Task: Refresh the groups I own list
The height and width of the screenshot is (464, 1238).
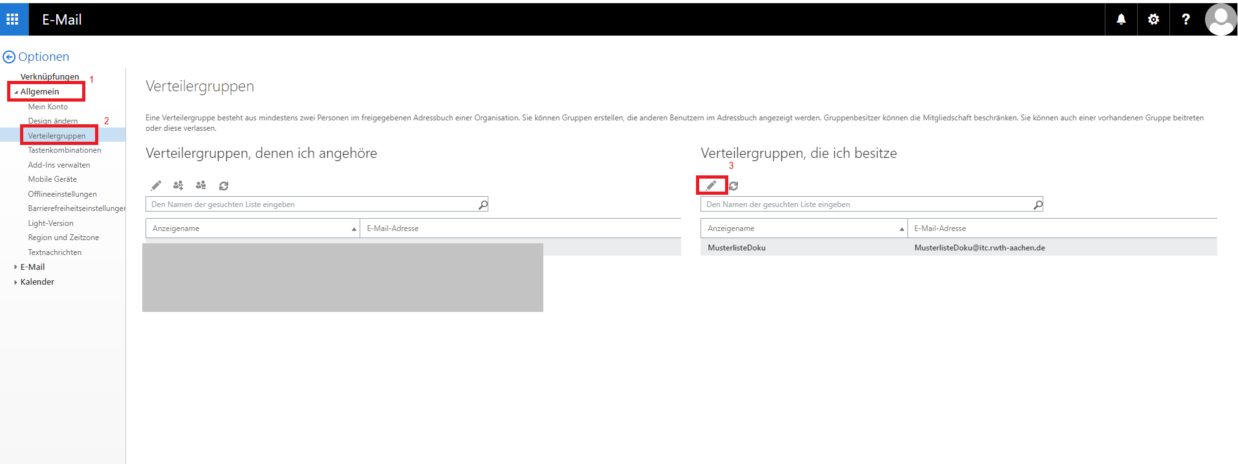Action: pos(733,186)
